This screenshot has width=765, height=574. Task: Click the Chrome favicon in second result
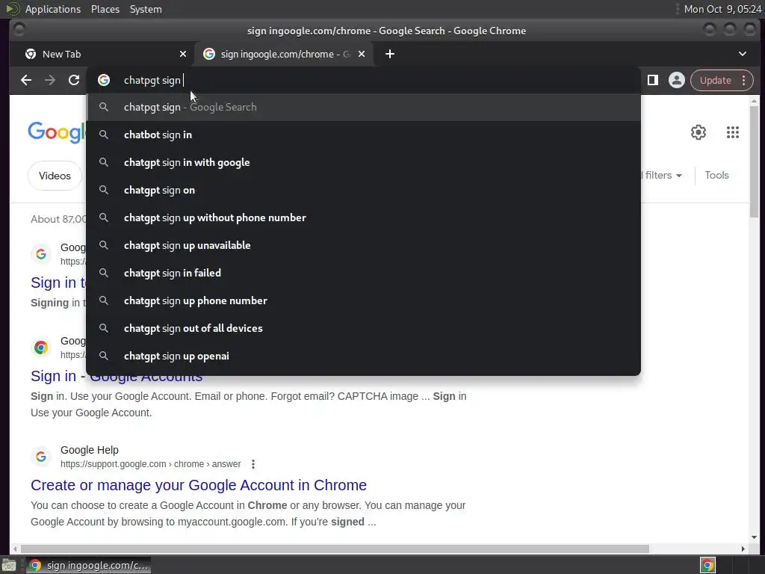[x=41, y=348]
